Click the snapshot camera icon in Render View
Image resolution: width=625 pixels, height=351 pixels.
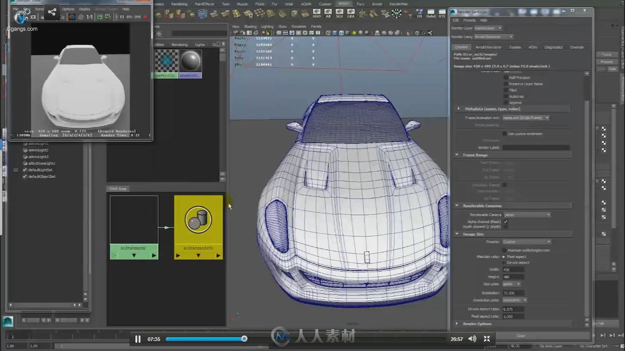[x=33, y=17]
